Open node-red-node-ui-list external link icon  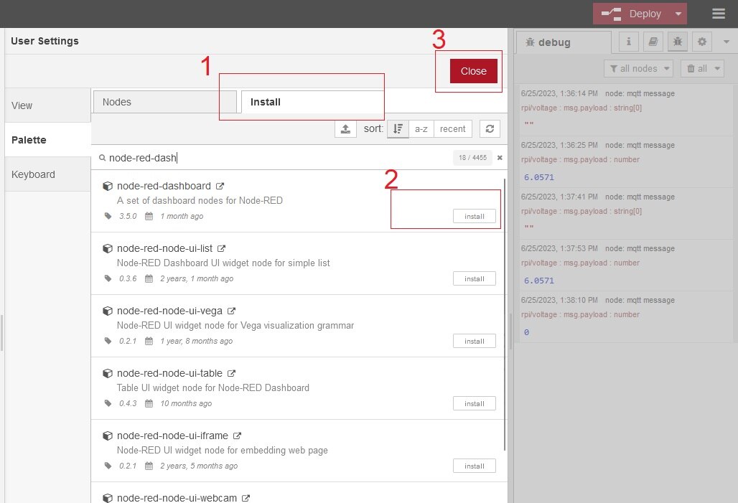click(x=221, y=248)
